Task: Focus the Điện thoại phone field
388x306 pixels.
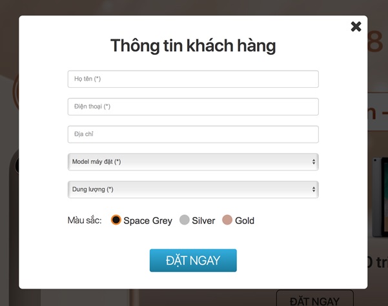Action: [x=193, y=107]
